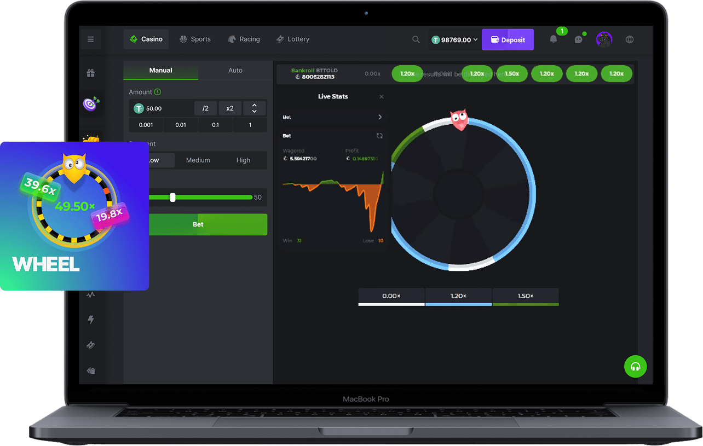Open the Lottery section

click(x=293, y=39)
